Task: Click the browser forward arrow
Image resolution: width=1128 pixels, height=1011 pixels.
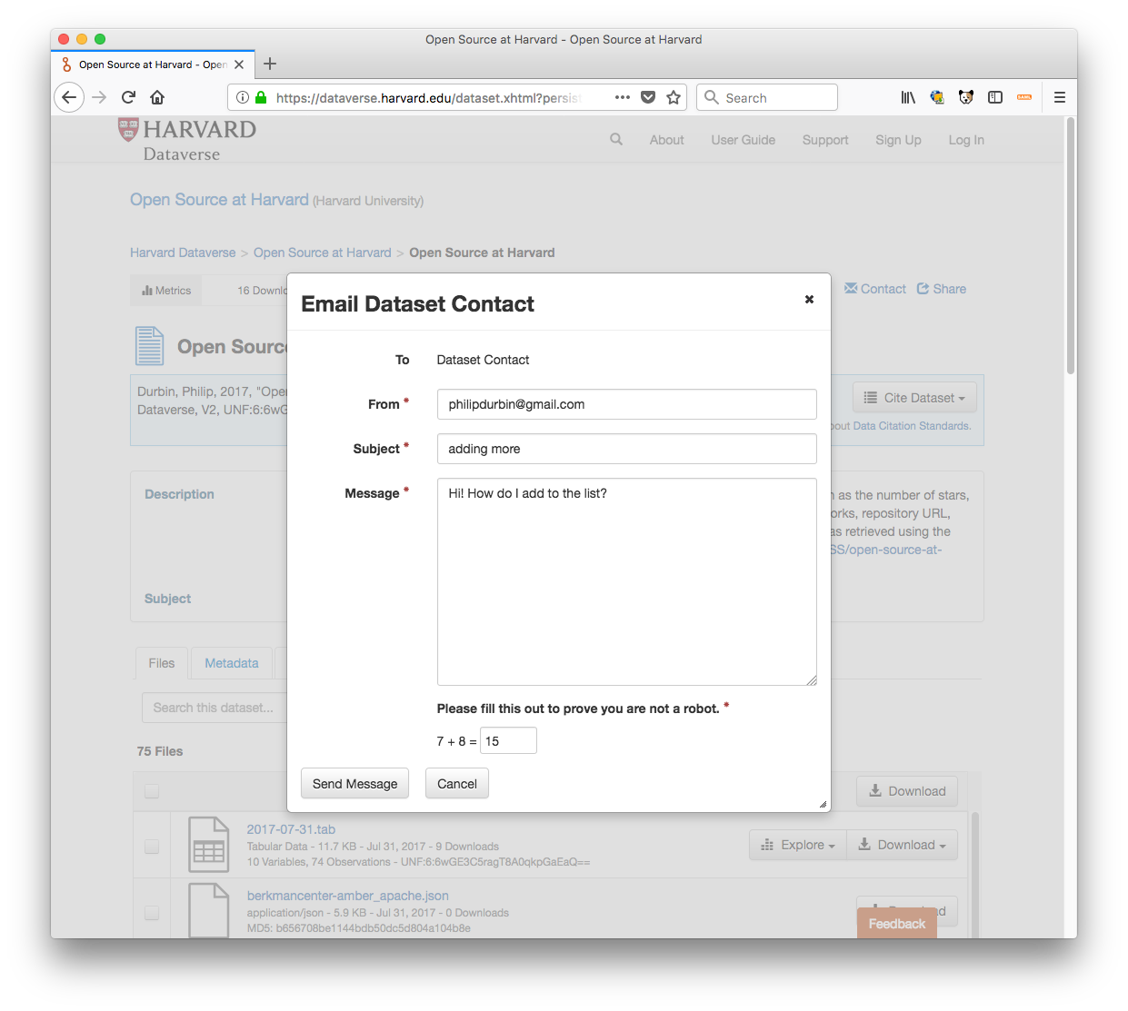Action: point(99,97)
